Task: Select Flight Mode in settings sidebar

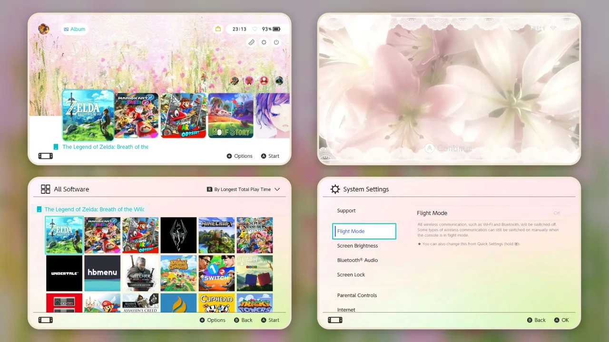Action: [x=364, y=231]
